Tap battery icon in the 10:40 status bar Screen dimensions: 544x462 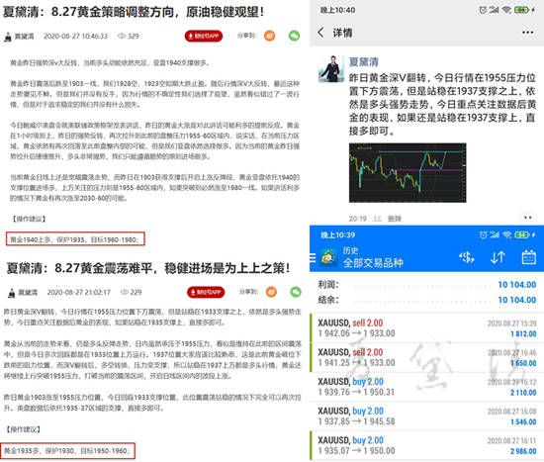tap(522, 10)
